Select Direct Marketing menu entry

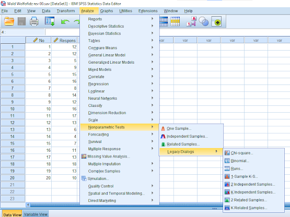tap(120, 200)
